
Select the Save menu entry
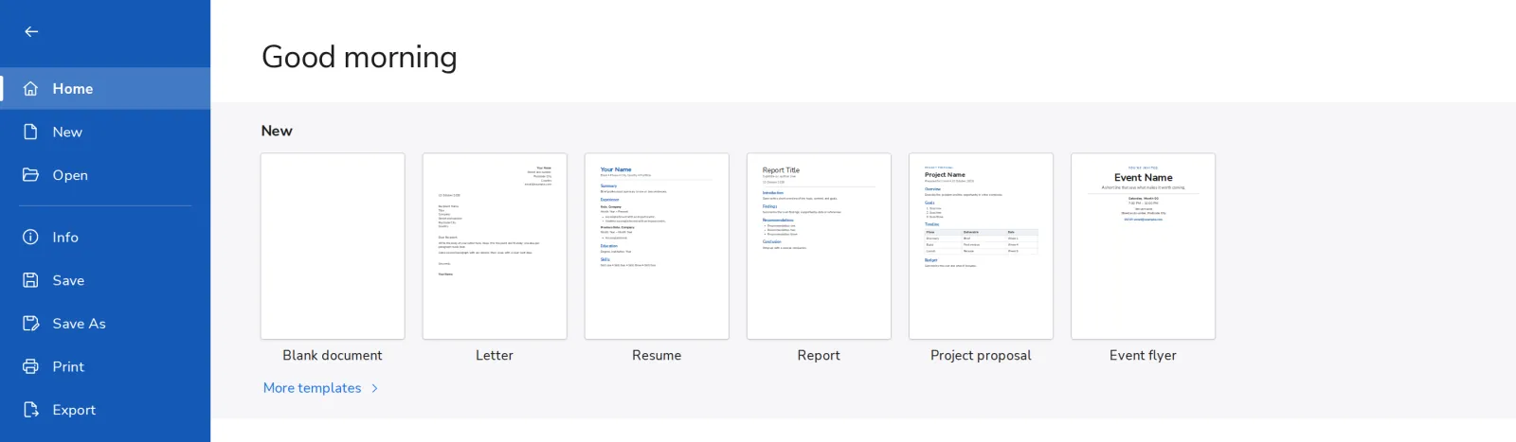[105, 280]
